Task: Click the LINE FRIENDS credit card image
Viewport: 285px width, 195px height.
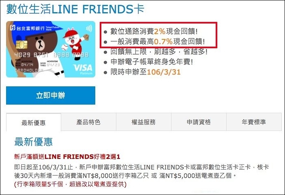Action: 51,49
